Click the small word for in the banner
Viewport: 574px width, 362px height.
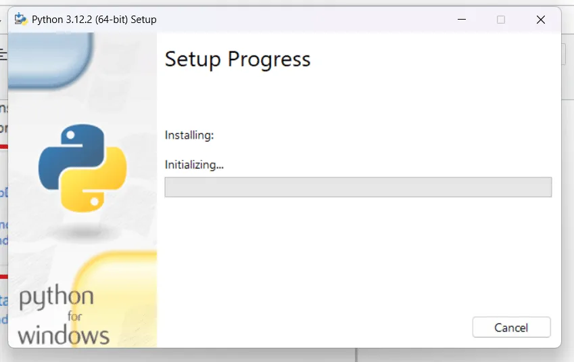coord(74,316)
